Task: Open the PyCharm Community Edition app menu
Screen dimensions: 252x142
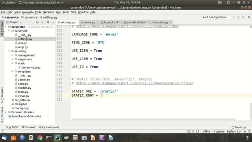Action: [x=41, y=2]
